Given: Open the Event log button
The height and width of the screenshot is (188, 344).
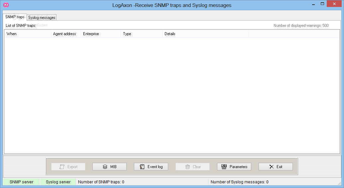Looking at the screenshot, I should click(151, 166).
